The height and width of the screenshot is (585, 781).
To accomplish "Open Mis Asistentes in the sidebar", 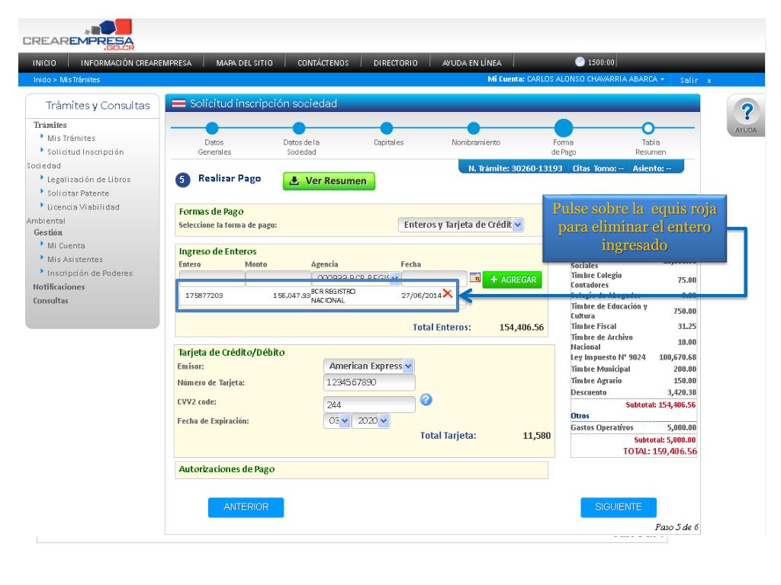I will point(75,260).
